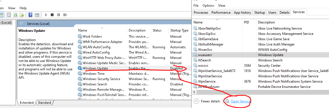
Task: Click the gear icon beside XblGameSave
Action: coord(195,39)
